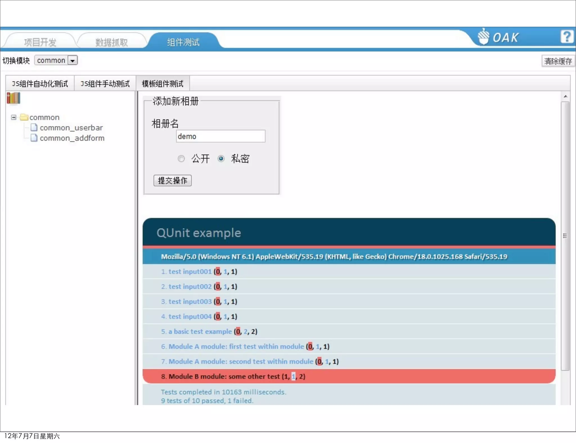Viewport: 576px width, 443px height.
Task: Click the help question mark icon
Action: click(x=566, y=37)
